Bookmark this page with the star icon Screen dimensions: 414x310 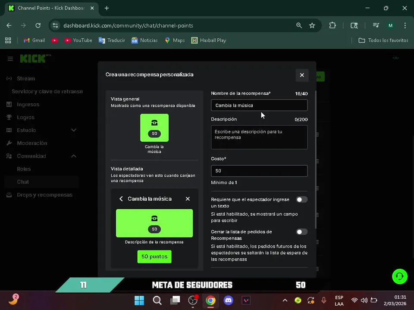coord(312,25)
